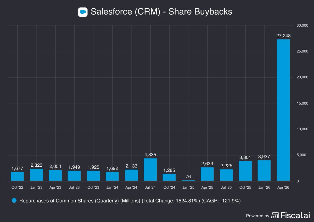The width and height of the screenshot is (314, 222).
Task: Select the Oct '22 bar
Action: (x=17, y=176)
